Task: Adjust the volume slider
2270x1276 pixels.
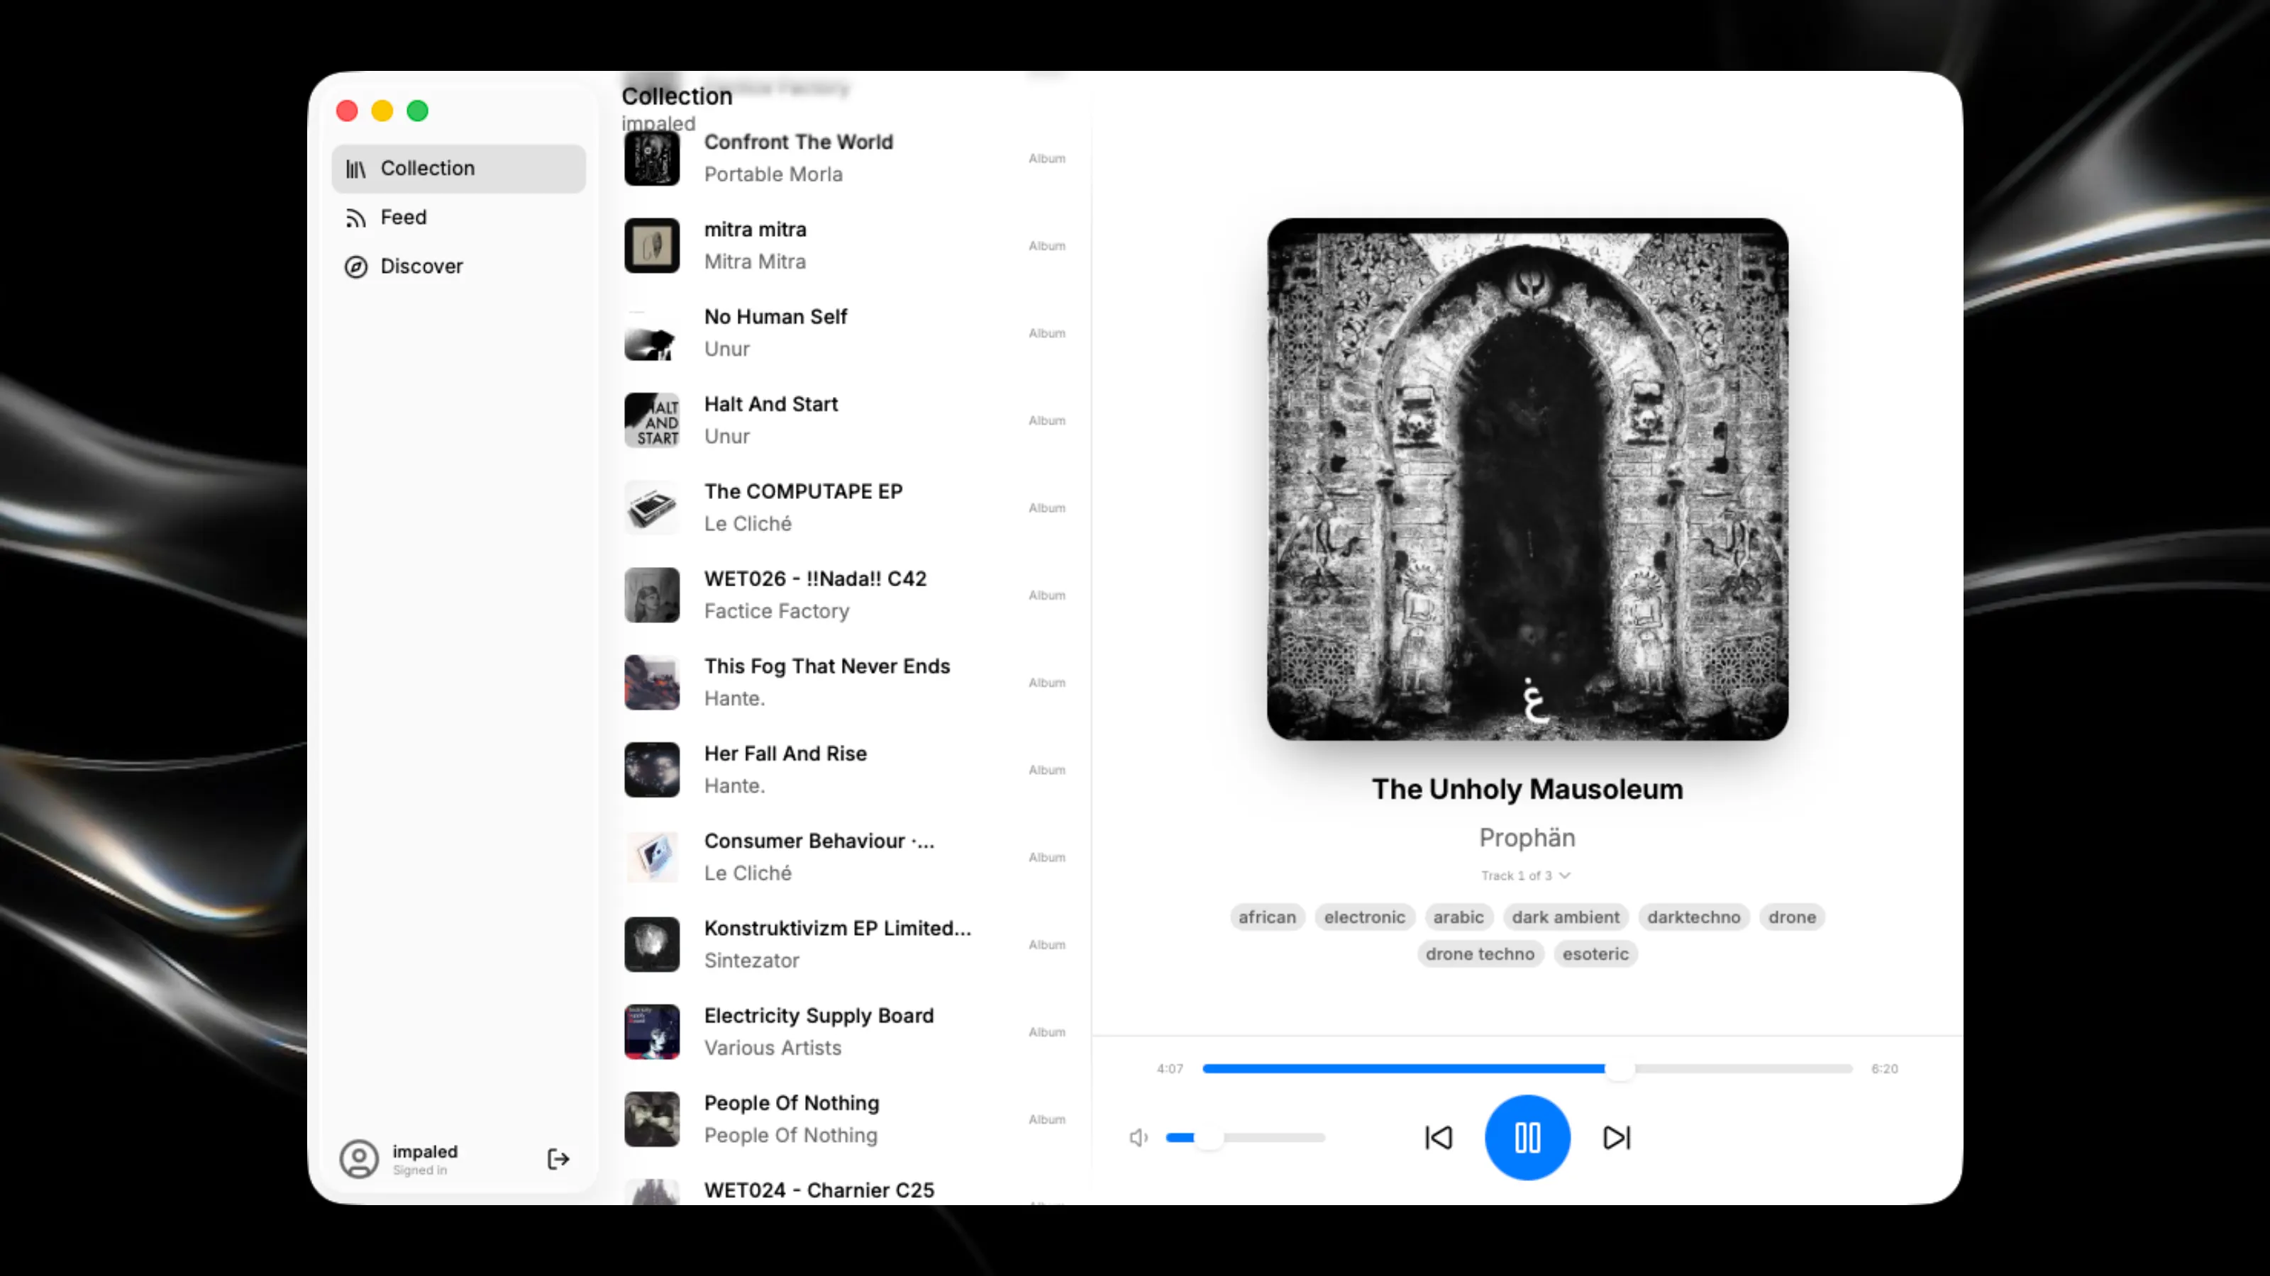Action: point(1245,1138)
